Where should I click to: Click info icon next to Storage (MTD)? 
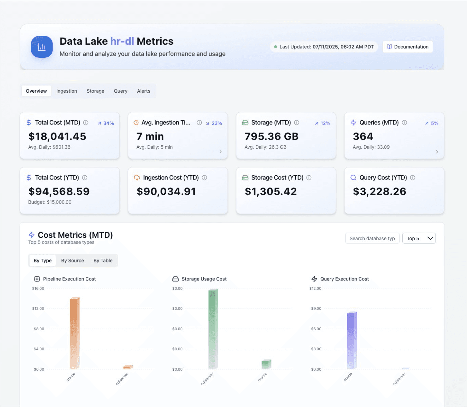(x=297, y=123)
